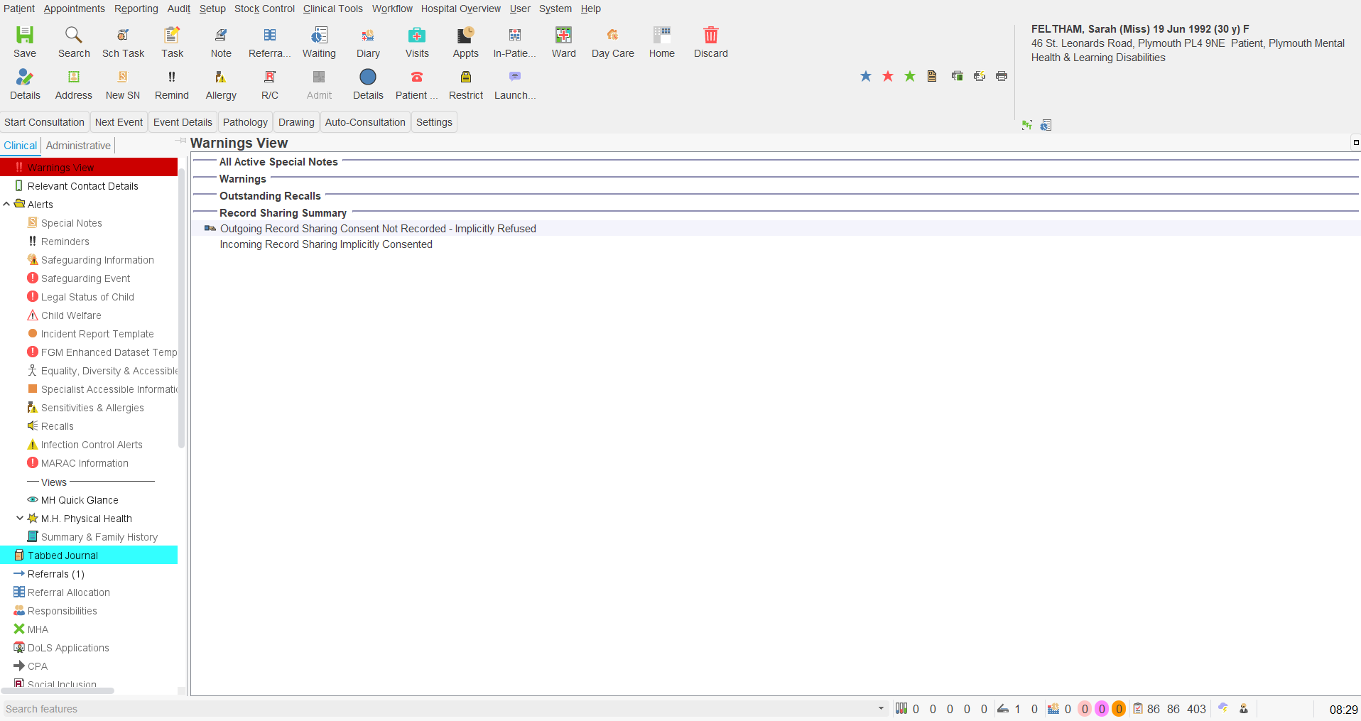This screenshot has width=1361, height=721.
Task: Click the printer icon
Action: (1002, 76)
